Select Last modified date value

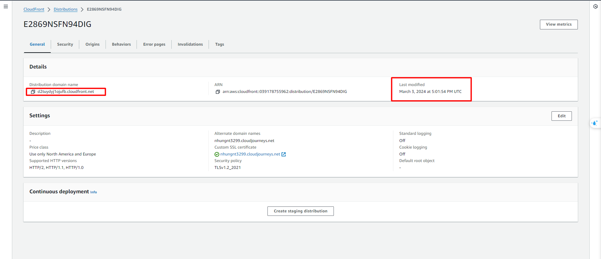point(430,92)
